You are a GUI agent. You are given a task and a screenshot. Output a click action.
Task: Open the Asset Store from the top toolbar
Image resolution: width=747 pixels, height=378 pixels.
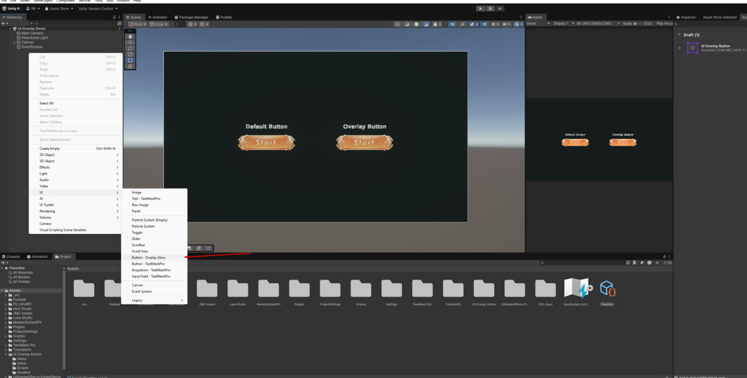60,8
